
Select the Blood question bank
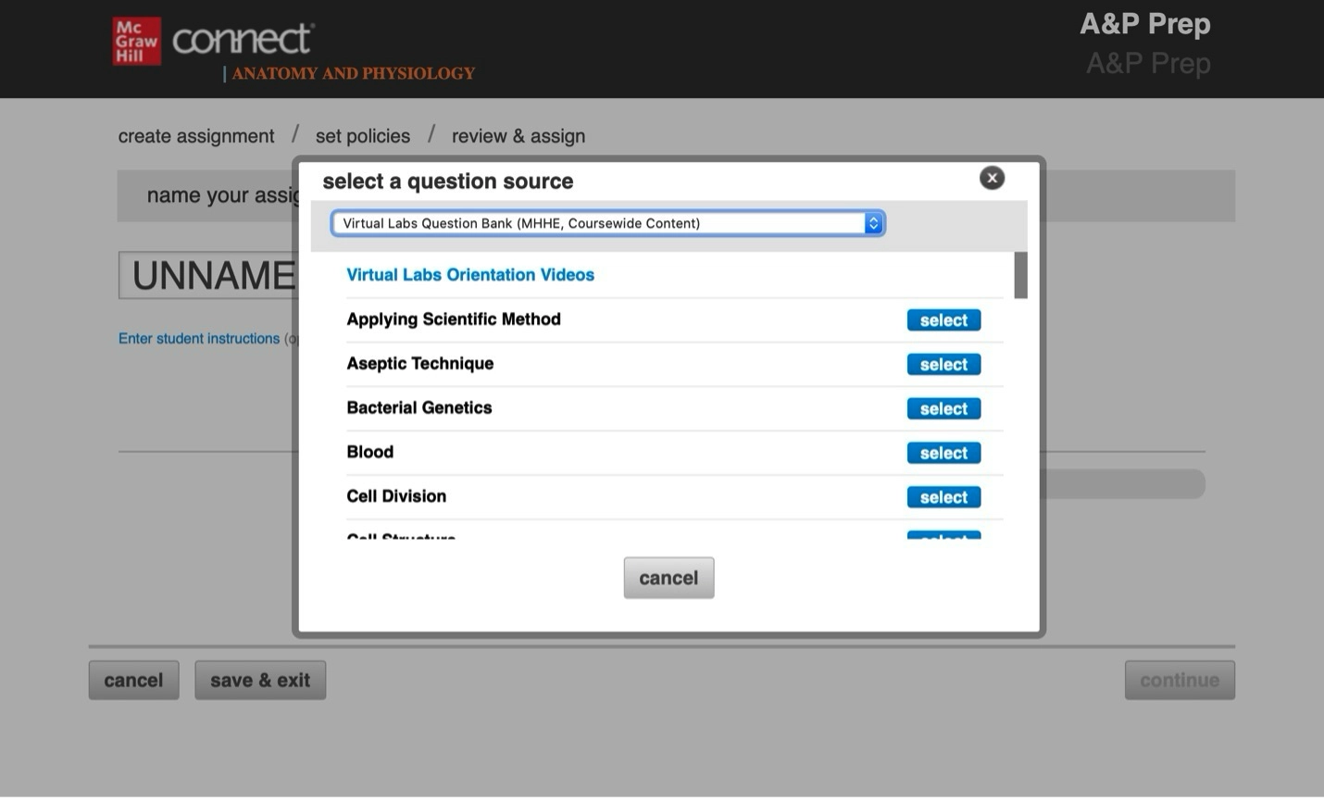943,453
